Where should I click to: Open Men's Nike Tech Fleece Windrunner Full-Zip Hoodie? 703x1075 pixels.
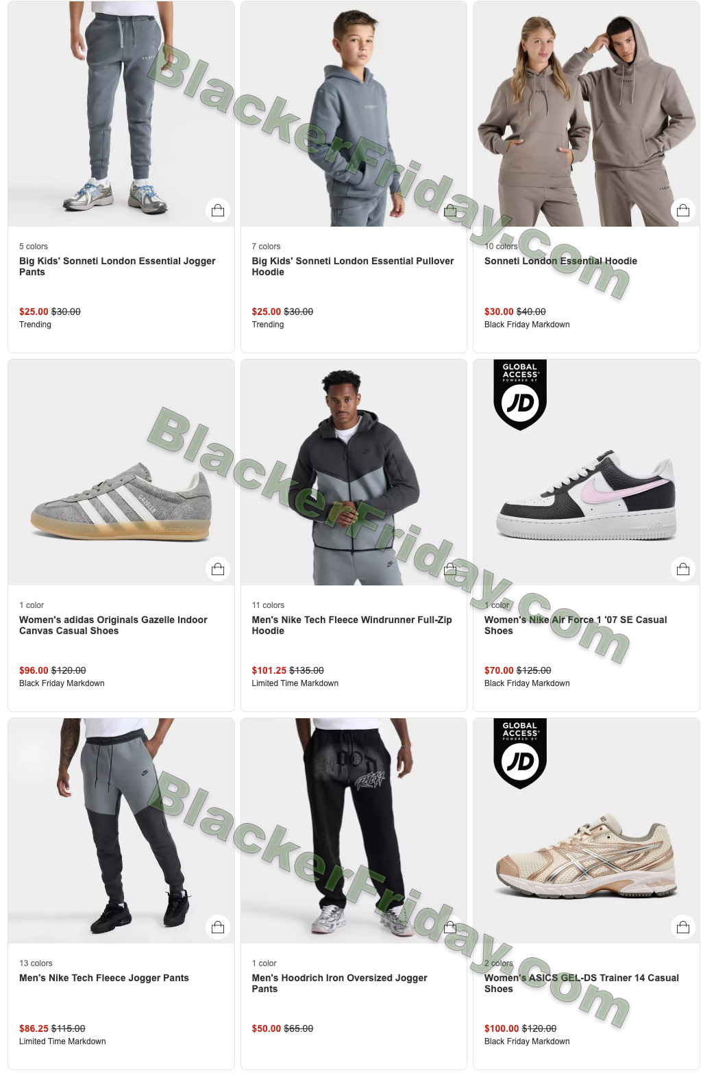[x=352, y=625]
